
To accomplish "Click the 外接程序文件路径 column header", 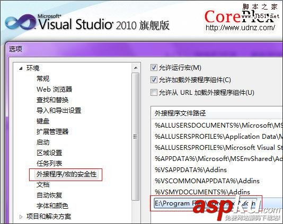I will [x=217, y=113].
